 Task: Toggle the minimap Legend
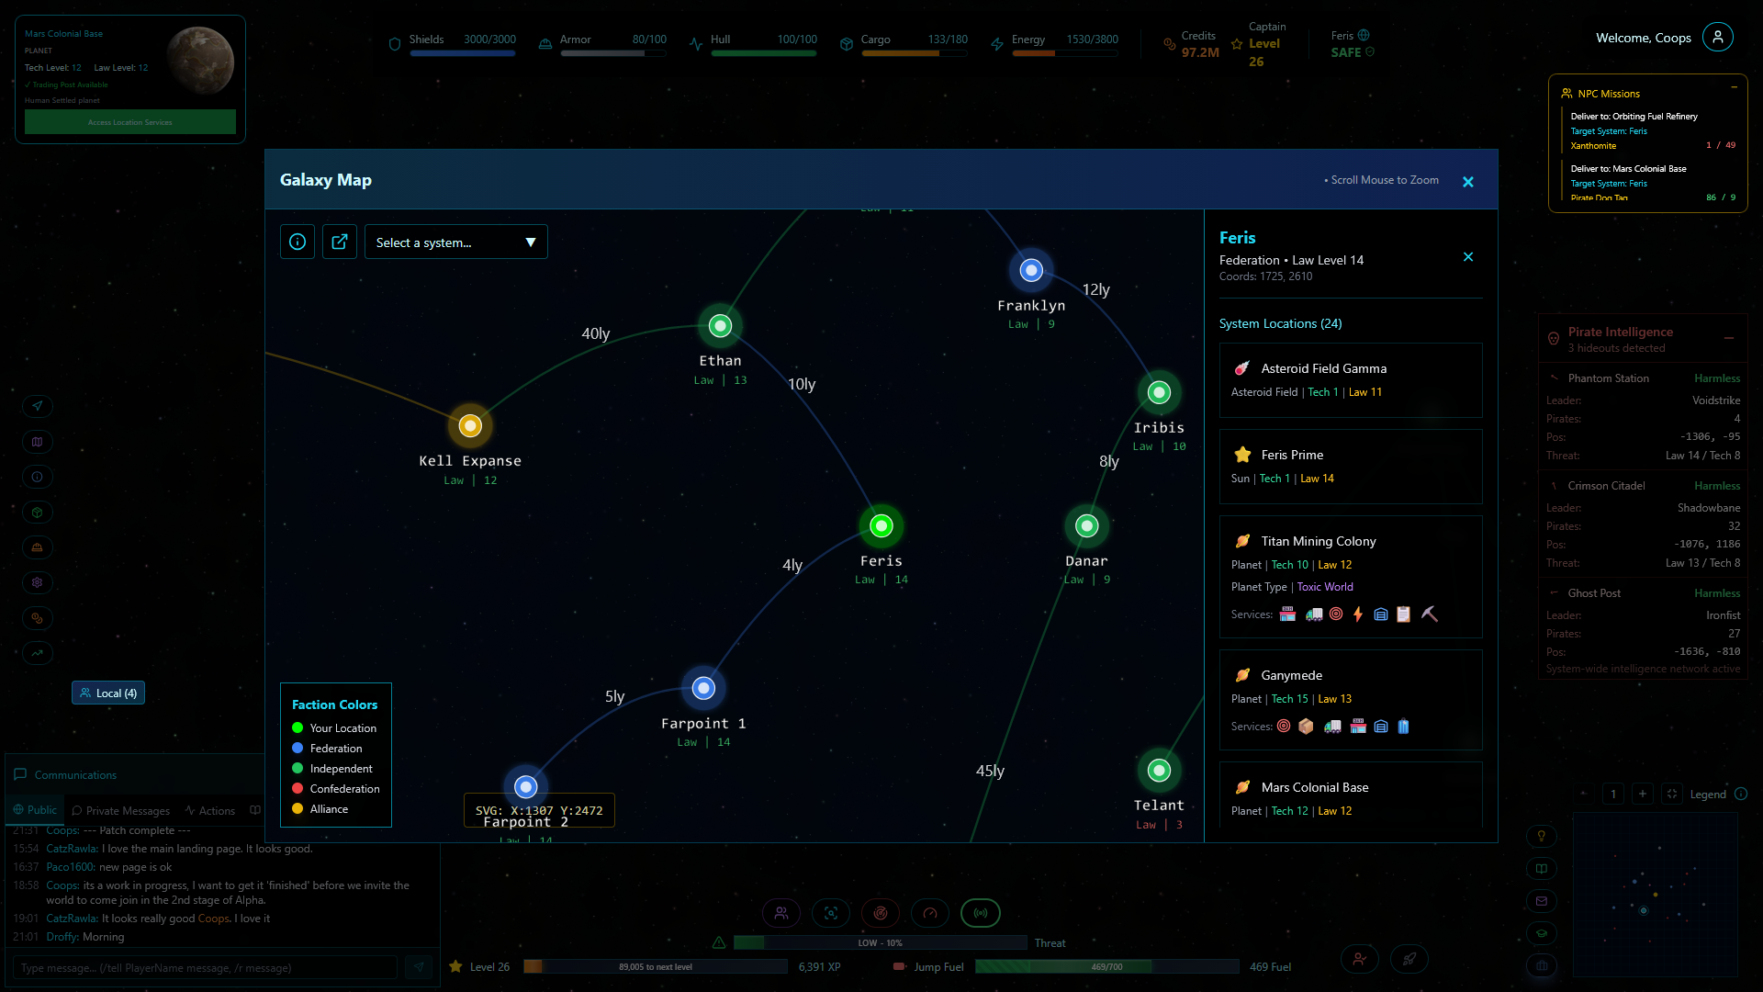1708,795
